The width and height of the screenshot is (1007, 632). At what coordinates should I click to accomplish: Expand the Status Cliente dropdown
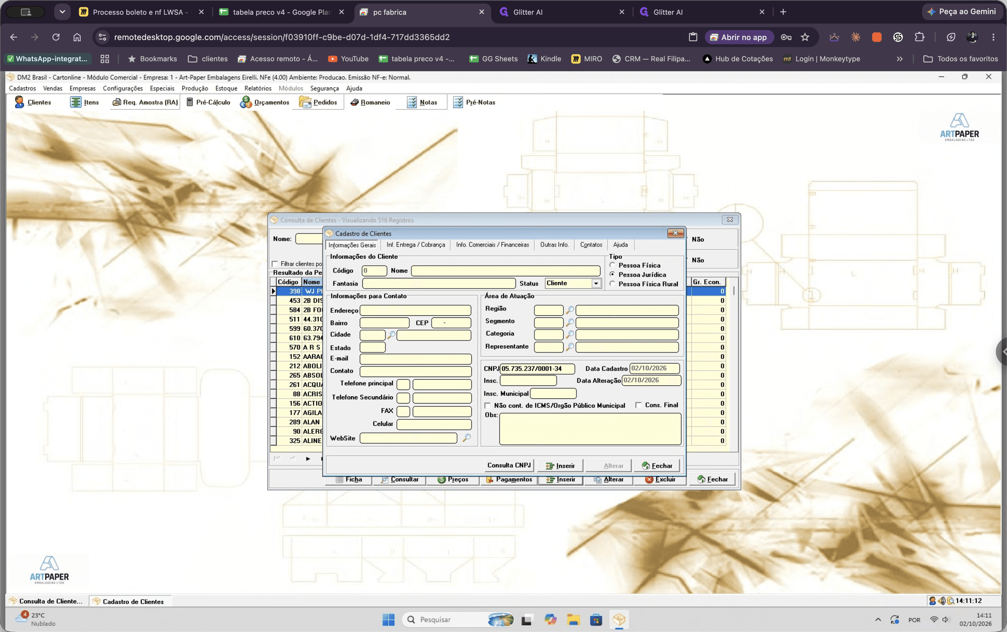pos(596,283)
